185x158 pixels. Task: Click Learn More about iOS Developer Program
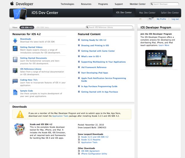point(164,45)
